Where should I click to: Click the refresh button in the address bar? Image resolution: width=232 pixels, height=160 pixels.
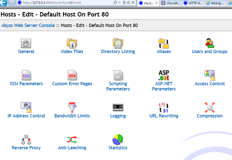pyautogui.click(x=128, y=3)
